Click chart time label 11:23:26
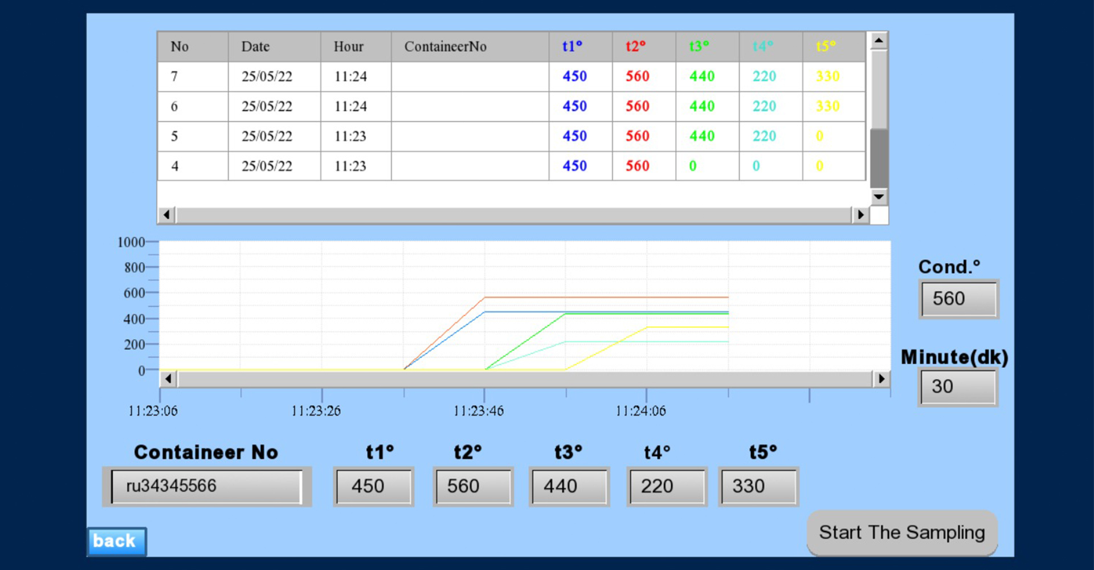 click(316, 411)
